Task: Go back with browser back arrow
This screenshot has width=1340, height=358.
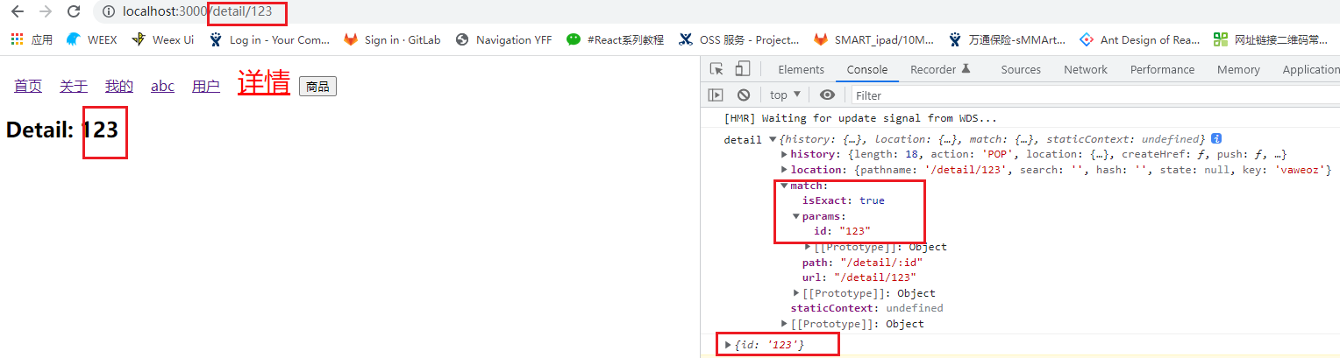Action: click(x=18, y=12)
